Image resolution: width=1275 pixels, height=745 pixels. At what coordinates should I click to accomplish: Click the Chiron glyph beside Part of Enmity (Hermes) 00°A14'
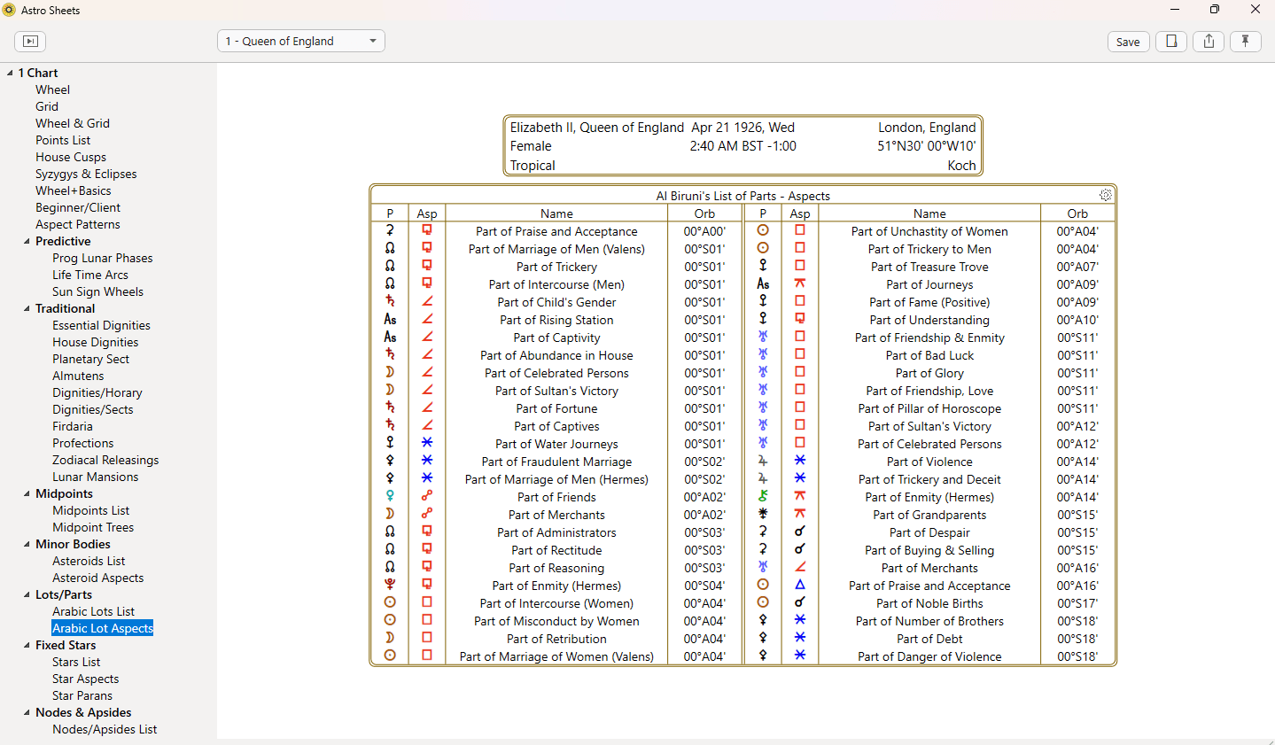[x=763, y=496]
